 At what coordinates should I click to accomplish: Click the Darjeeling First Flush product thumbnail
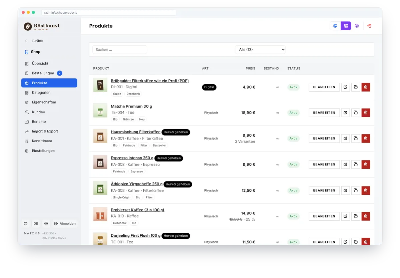pyautogui.click(x=100, y=239)
